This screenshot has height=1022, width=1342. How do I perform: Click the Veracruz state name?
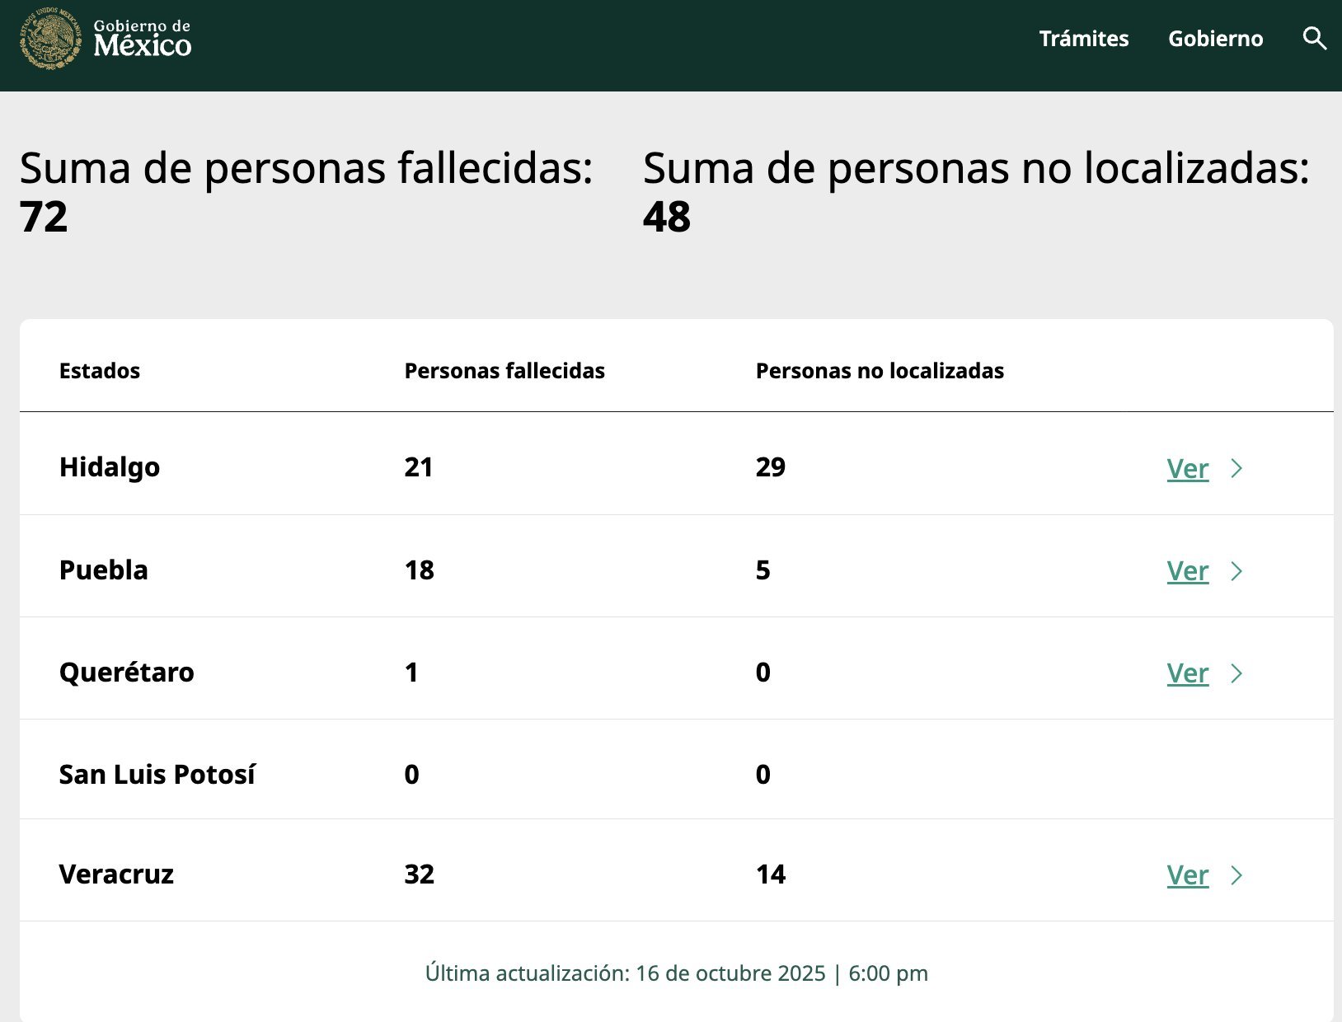pyautogui.click(x=116, y=874)
